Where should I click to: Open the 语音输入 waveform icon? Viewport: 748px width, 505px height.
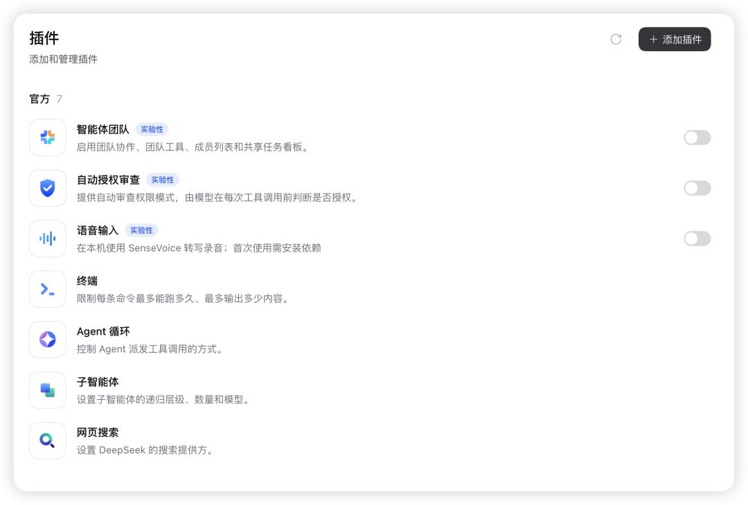coord(47,239)
